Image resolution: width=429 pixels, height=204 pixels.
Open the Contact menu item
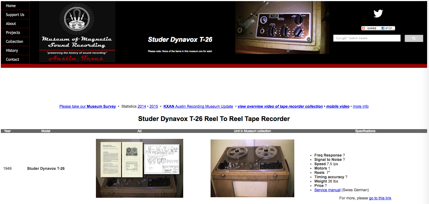[x=15, y=59]
